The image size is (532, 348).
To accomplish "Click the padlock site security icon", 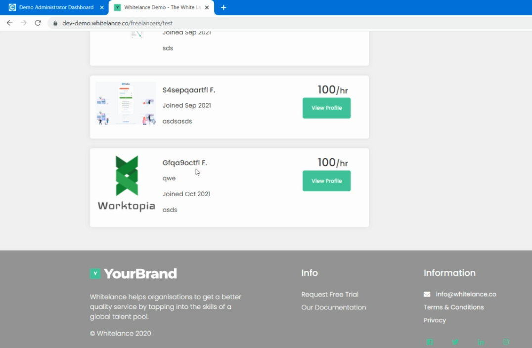I will click(55, 23).
